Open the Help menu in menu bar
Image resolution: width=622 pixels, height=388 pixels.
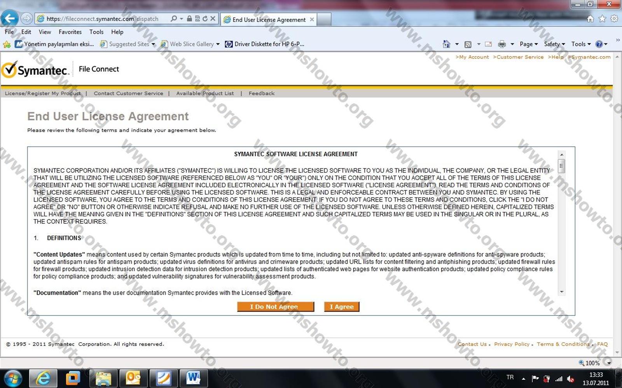tap(117, 32)
